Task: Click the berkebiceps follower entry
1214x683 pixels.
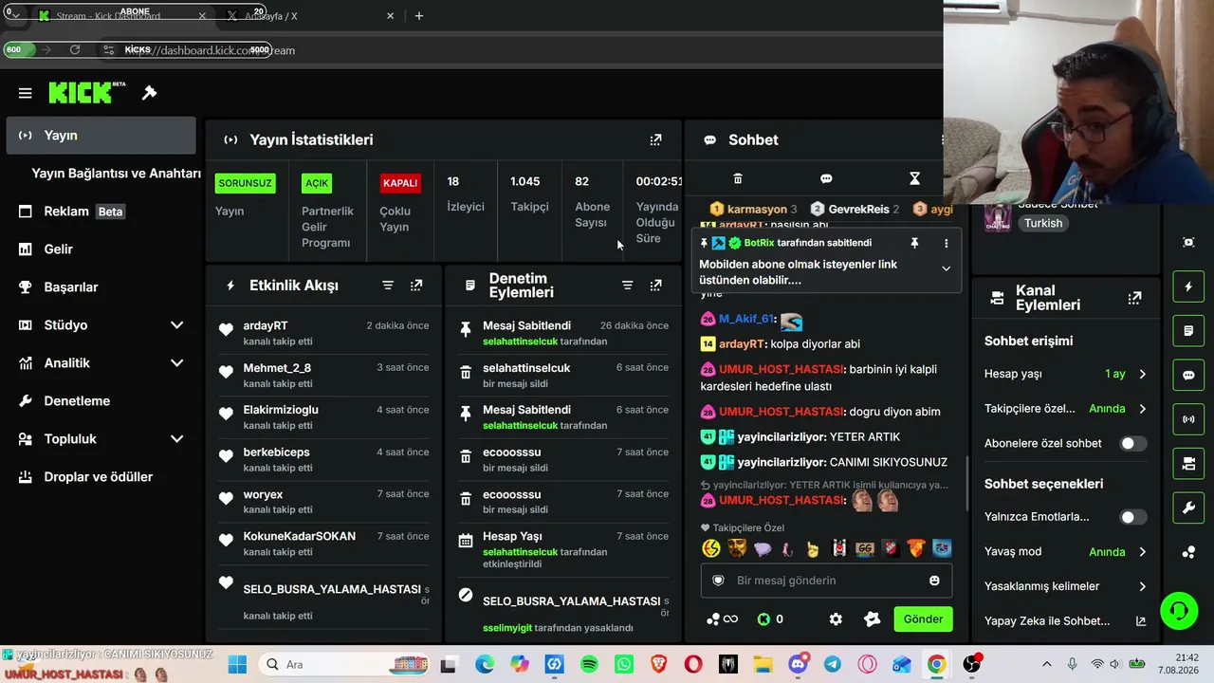Action: [x=323, y=459]
